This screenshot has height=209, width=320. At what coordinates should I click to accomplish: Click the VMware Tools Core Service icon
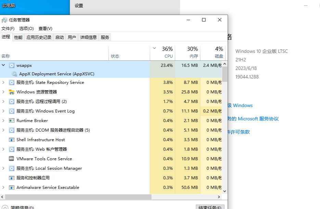click(x=12, y=159)
